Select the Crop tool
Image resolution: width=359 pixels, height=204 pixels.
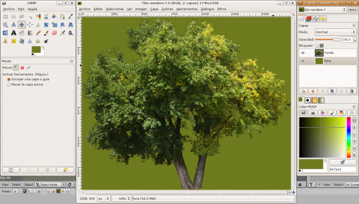(38, 25)
